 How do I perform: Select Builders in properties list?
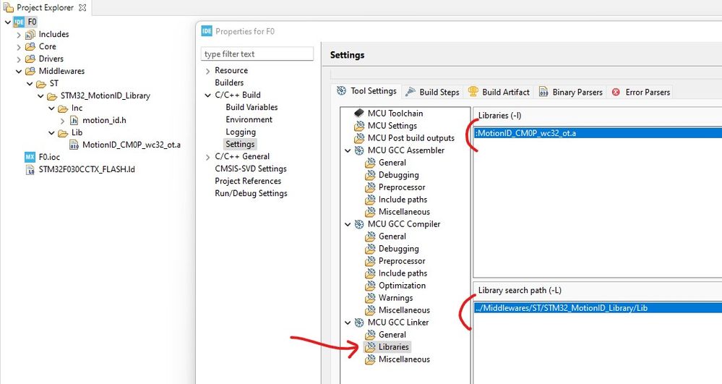pos(229,82)
